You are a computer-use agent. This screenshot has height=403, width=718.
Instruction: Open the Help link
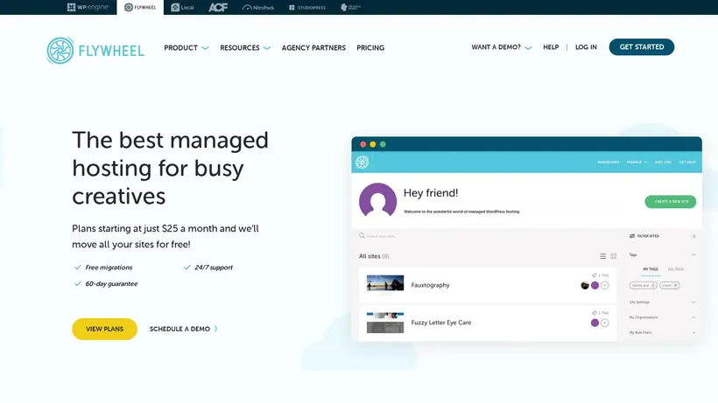[551, 47]
